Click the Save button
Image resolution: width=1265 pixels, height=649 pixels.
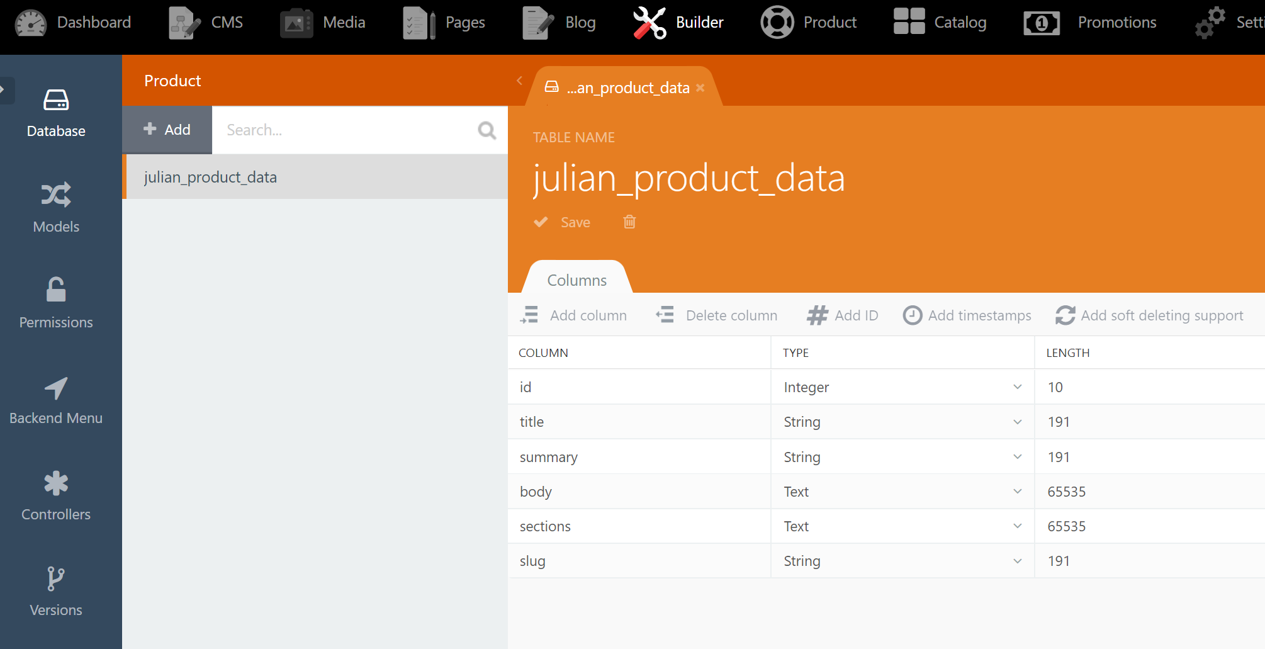[562, 222]
